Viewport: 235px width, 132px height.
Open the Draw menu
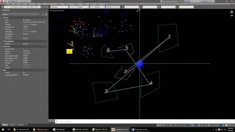click(45, 4)
